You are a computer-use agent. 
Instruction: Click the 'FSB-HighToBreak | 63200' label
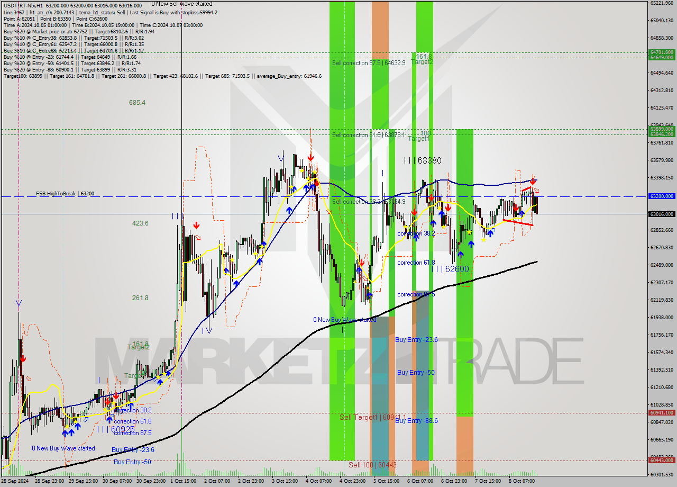coord(65,194)
